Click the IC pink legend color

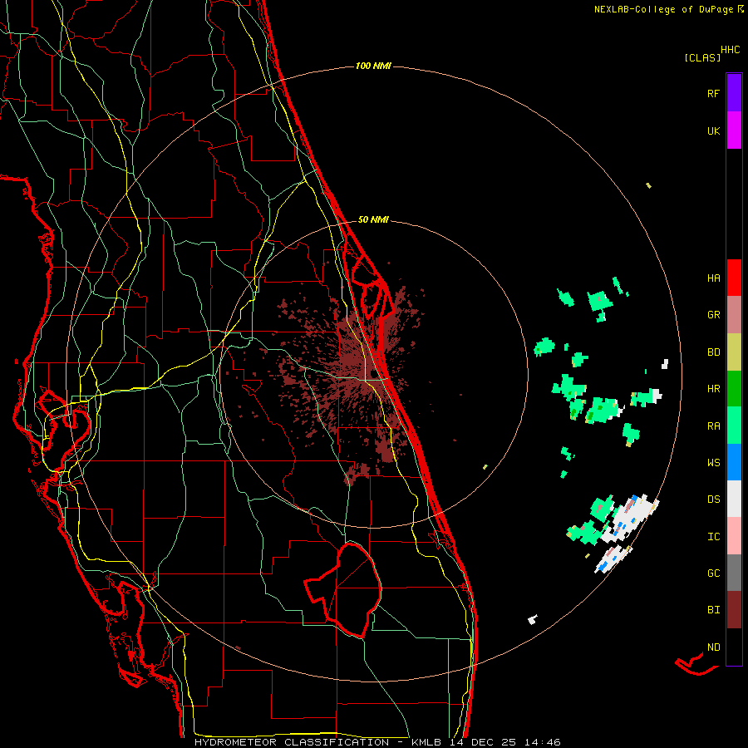(x=734, y=536)
